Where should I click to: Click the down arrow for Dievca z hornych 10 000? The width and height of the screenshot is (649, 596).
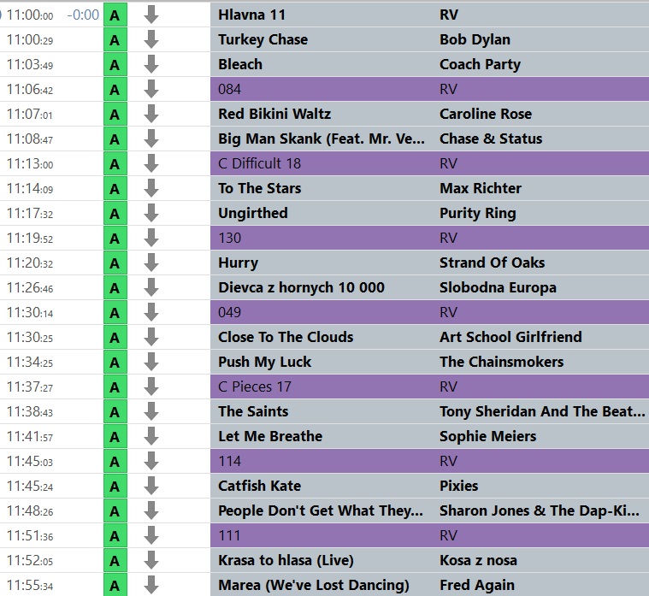(x=151, y=287)
